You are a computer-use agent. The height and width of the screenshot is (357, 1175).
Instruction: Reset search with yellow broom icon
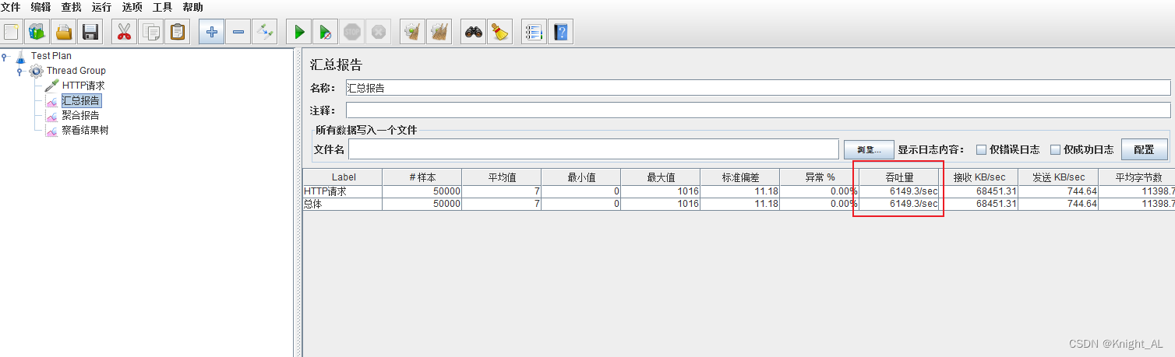point(499,32)
